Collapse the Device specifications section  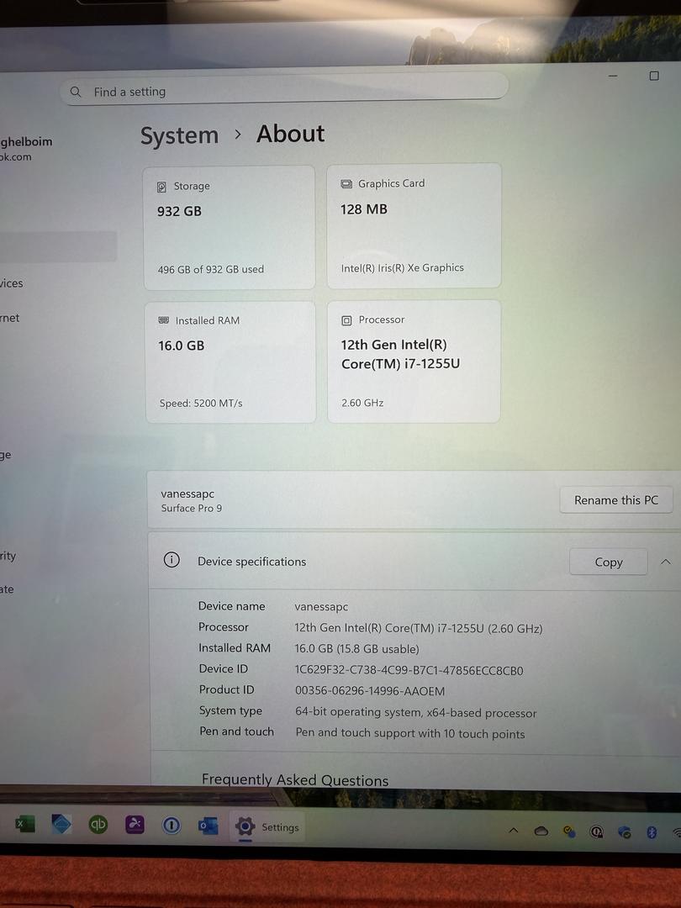[x=665, y=562]
